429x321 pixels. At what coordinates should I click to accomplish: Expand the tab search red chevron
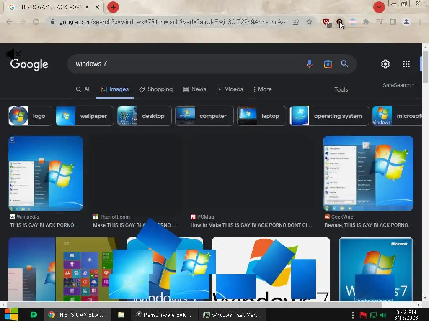(379, 7)
